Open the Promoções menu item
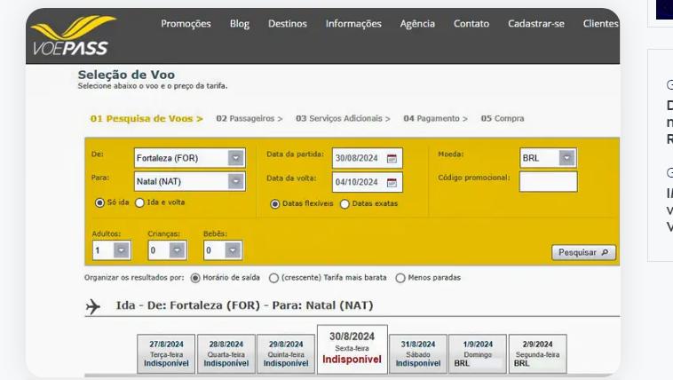Viewport: 673px width, 380px height. (185, 24)
